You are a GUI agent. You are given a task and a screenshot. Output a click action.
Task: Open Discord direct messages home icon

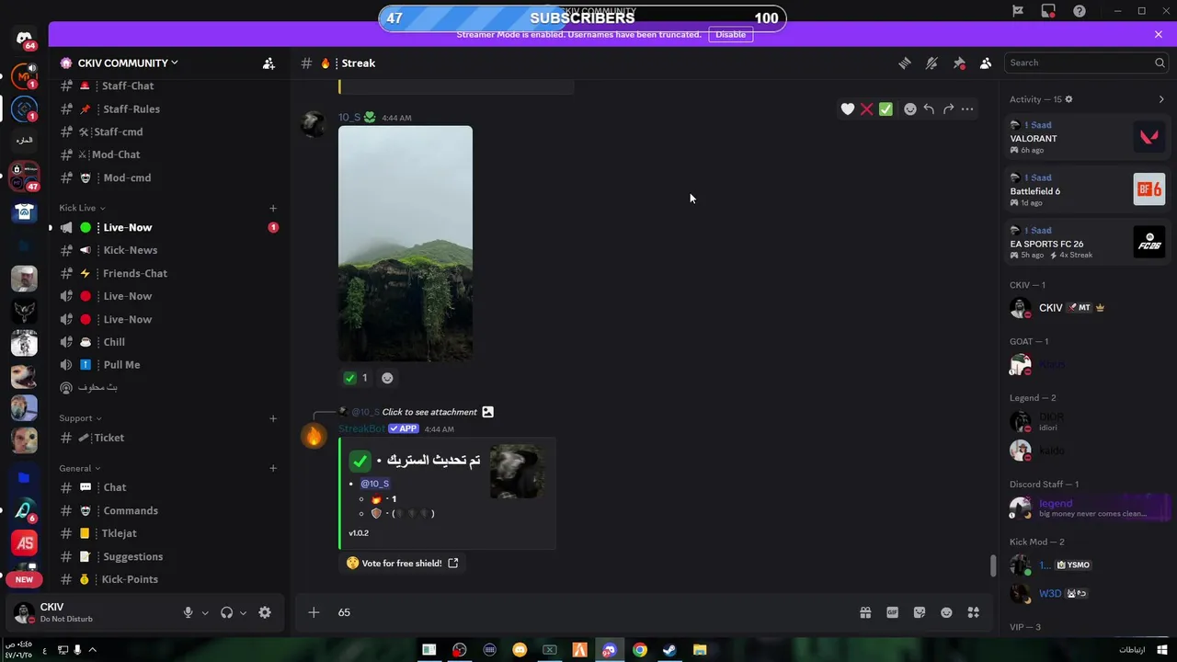point(25,39)
